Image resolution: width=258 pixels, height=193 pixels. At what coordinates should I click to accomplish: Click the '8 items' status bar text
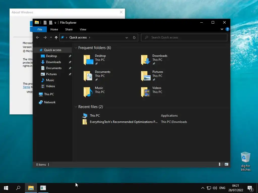[x=41, y=165]
